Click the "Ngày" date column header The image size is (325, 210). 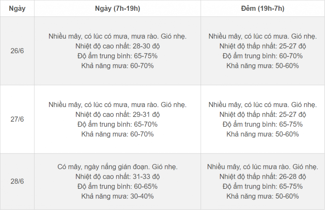click(x=17, y=9)
